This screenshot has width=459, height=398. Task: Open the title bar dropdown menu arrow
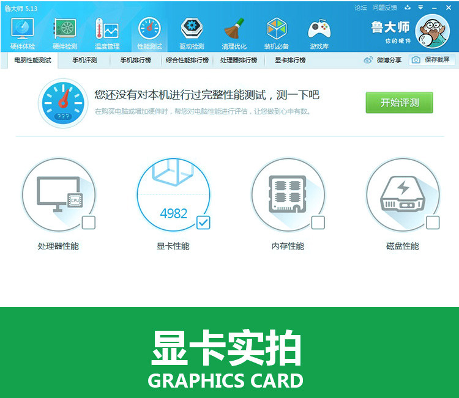coord(420,7)
